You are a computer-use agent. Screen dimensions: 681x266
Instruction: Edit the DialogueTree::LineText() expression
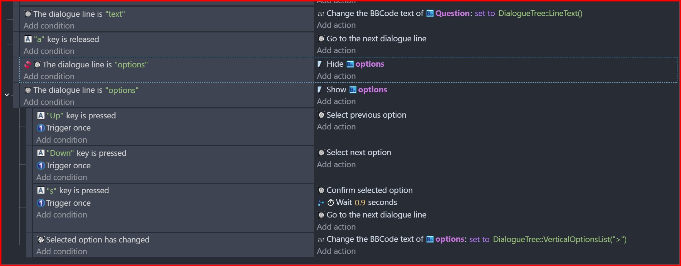point(540,14)
